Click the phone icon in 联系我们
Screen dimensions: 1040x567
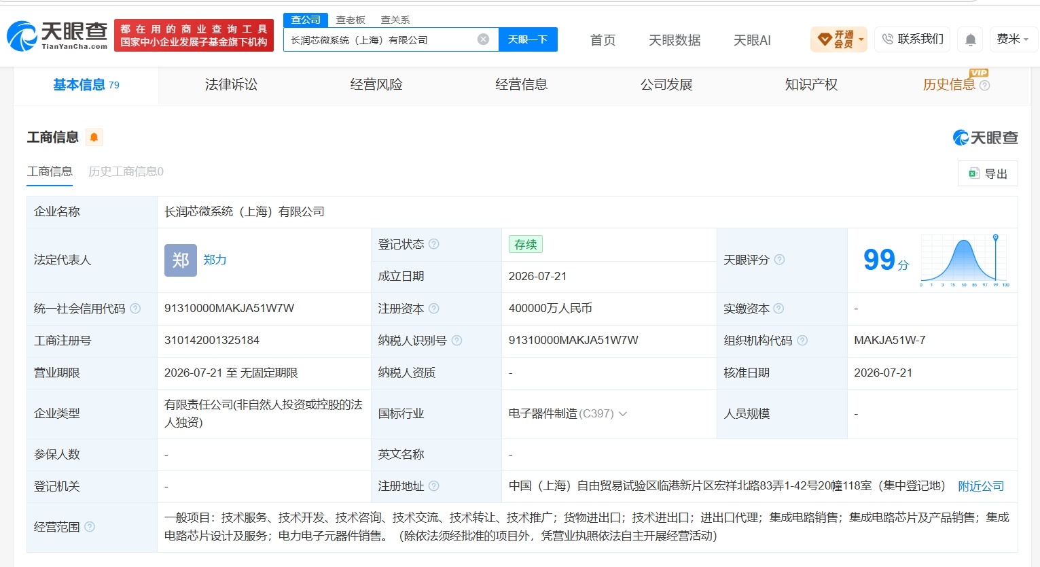coord(887,39)
